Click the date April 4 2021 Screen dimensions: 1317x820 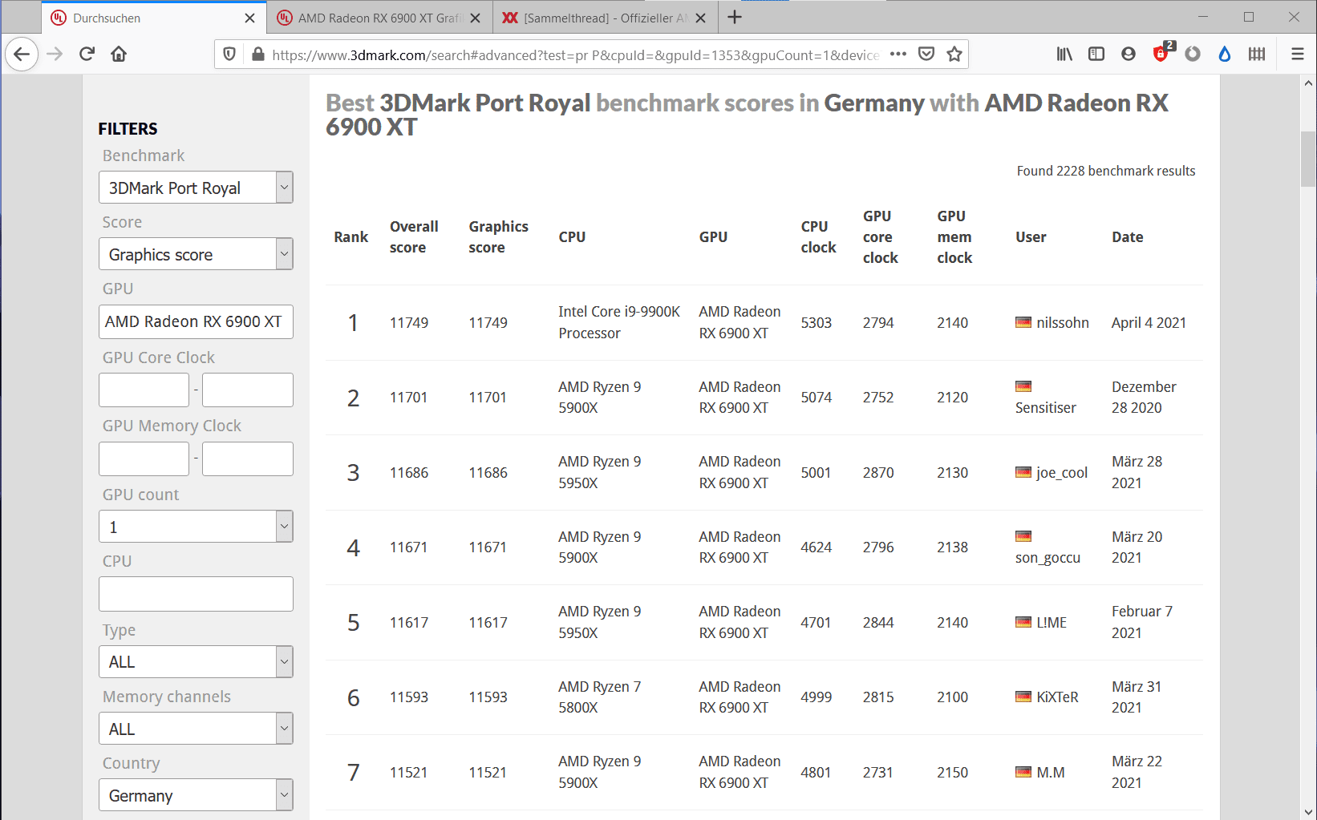point(1149,322)
